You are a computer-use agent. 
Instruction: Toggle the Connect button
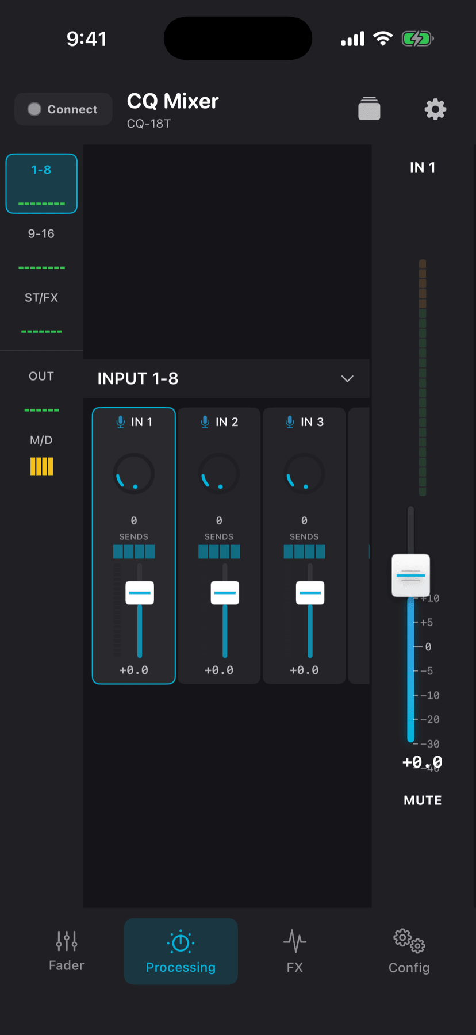pos(63,109)
